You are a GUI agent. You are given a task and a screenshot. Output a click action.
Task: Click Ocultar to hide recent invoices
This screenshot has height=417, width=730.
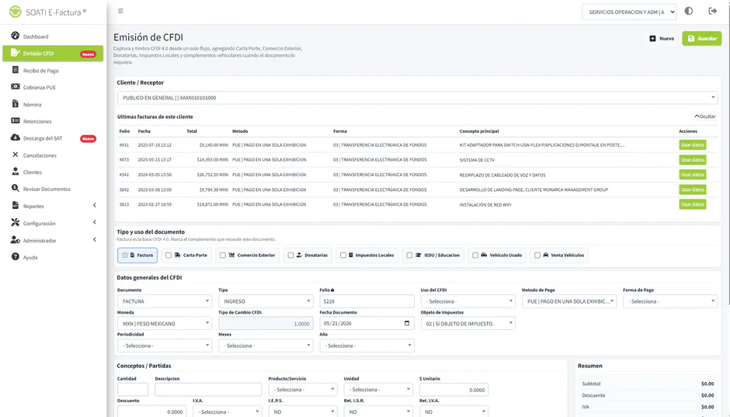705,116
